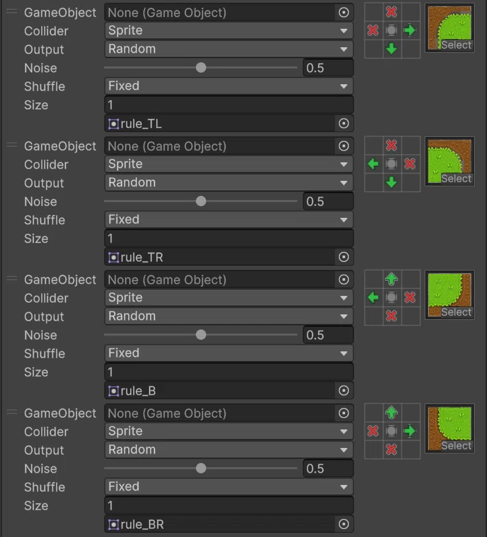This screenshot has width=487, height=537.
Task: Expand the Shuffle Fixed dropdown for rule_B
Action: click(229, 353)
